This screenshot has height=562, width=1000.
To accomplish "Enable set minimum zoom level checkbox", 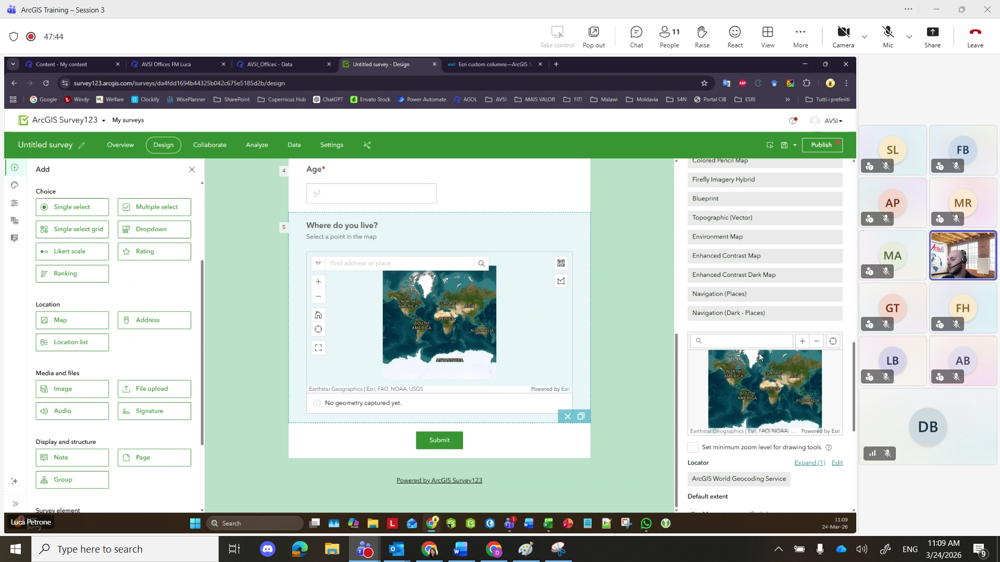I will click(693, 448).
